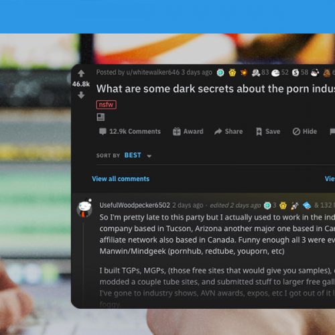Click the post title text
This screenshot has height=335, width=335.
[216, 88]
